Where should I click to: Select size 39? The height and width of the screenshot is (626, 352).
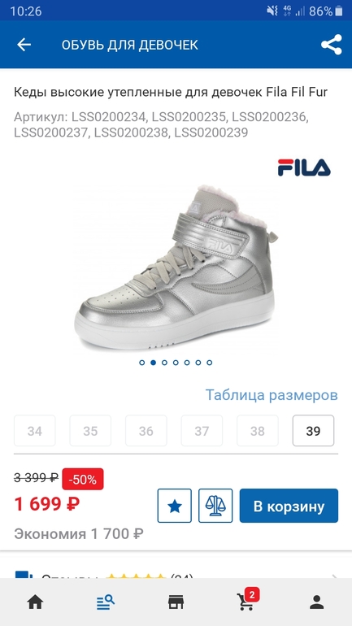pos(313,431)
